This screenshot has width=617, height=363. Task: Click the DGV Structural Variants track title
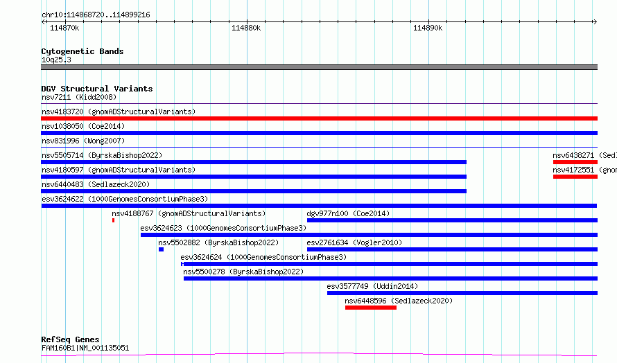click(97, 89)
